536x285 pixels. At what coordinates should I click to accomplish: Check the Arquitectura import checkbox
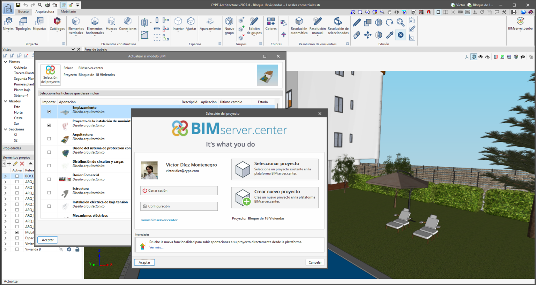point(49,139)
